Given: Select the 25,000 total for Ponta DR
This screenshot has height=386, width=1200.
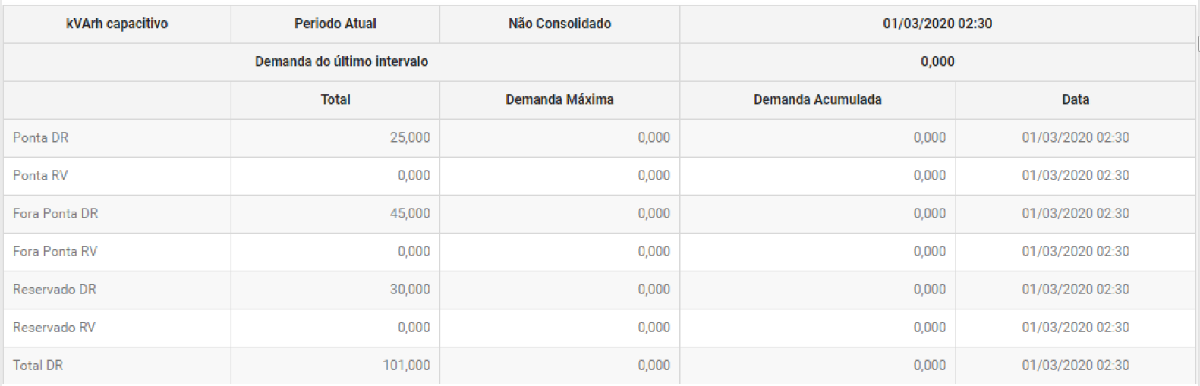Looking at the screenshot, I should coord(410,137).
